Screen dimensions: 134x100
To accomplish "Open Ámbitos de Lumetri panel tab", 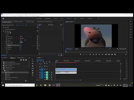I will (18, 22).
